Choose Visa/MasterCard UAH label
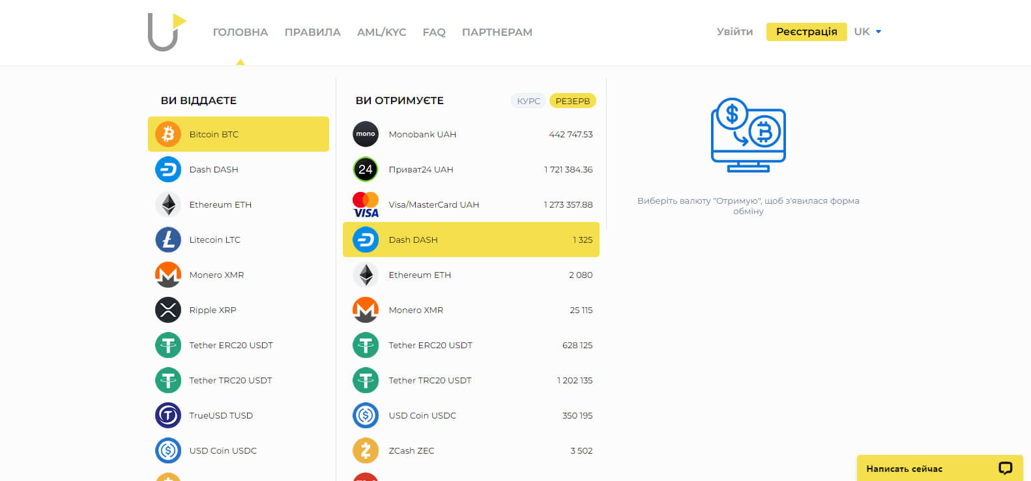 [x=434, y=204]
